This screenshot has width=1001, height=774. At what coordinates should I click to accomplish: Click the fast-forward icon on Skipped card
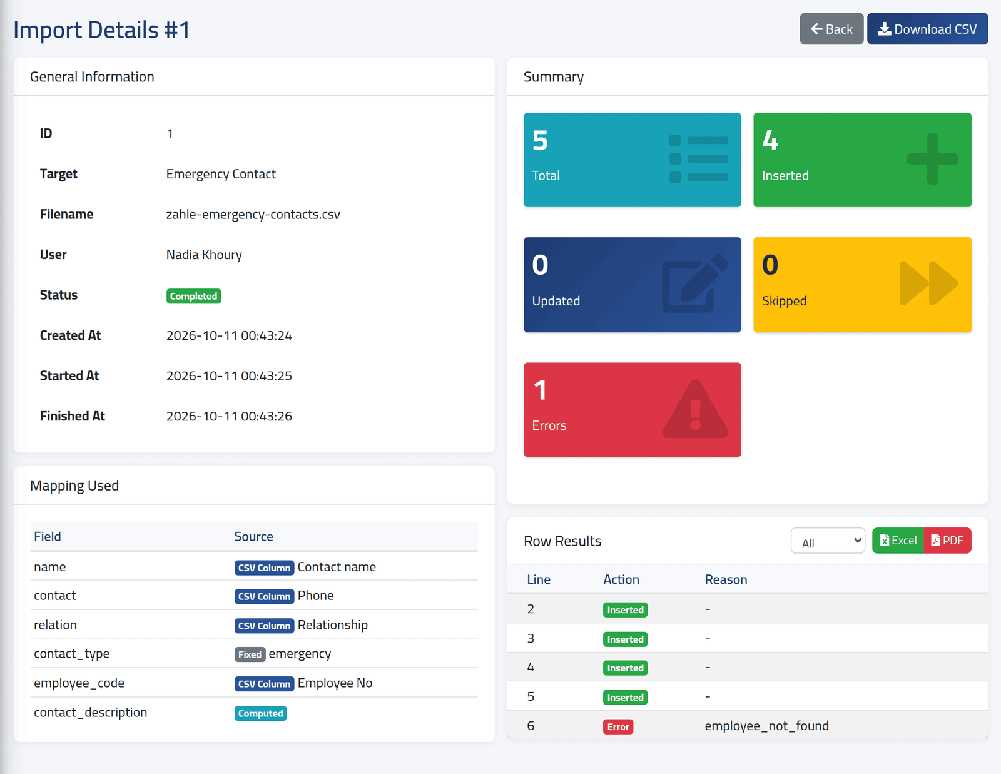click(928, 283)
